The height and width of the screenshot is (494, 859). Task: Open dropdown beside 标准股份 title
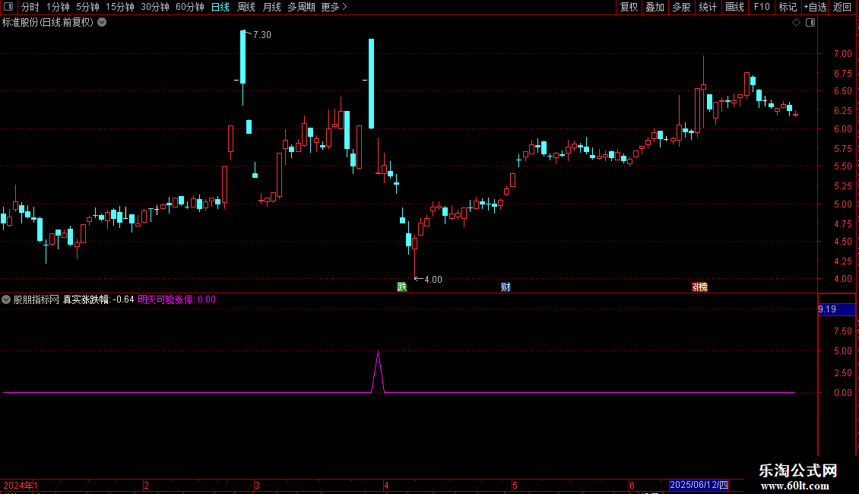(102, 23)
